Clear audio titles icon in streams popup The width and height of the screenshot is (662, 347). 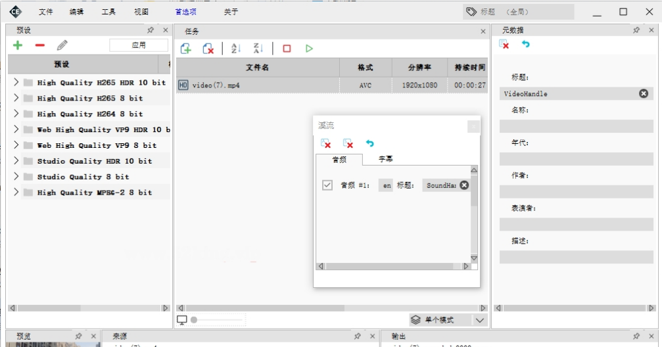click(325, 143)
